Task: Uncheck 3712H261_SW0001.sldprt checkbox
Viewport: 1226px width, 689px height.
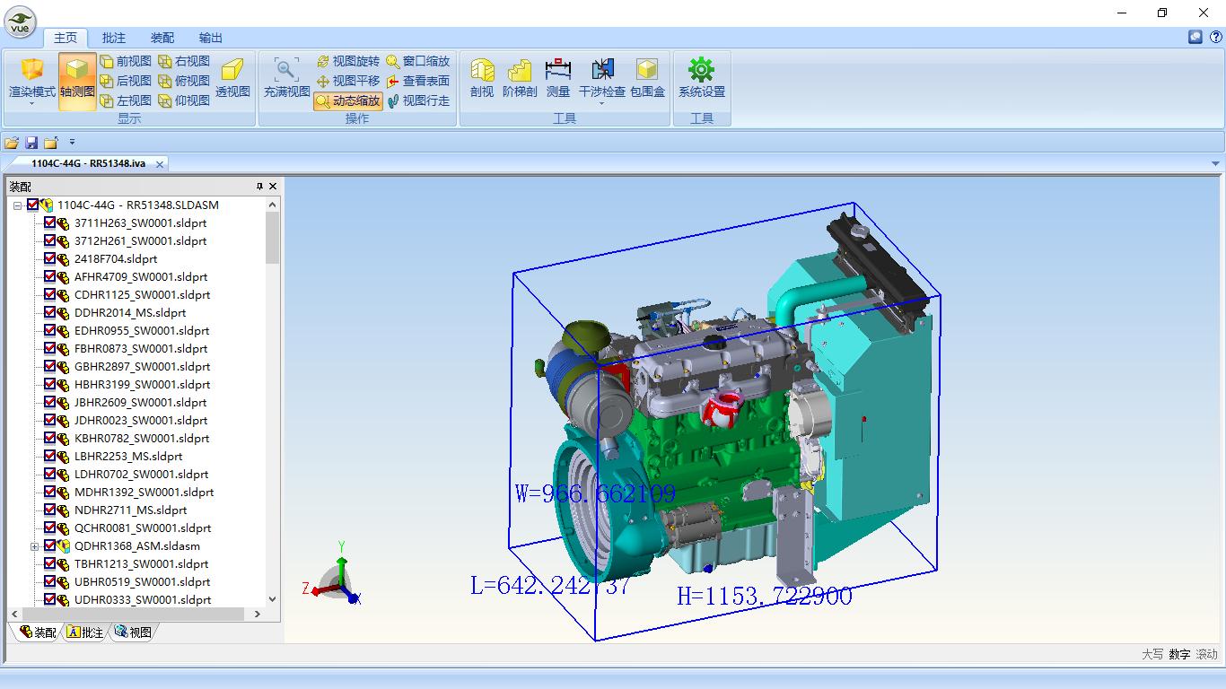Action: [x=50, y=240]
